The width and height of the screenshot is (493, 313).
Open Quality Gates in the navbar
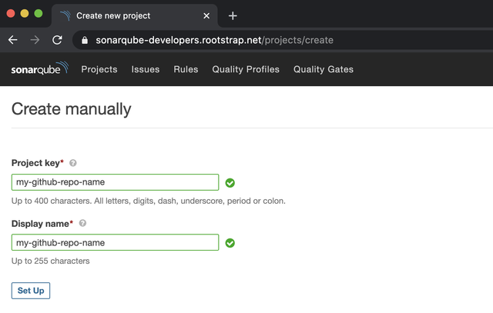pyautogui.click(x=324, y=69)
